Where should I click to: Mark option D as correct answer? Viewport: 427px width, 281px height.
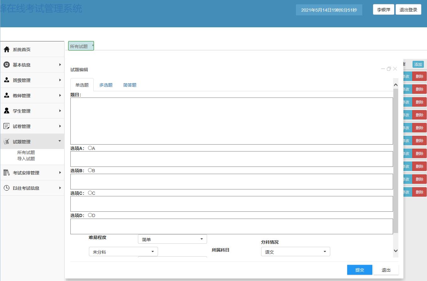(x=90, y=215)
